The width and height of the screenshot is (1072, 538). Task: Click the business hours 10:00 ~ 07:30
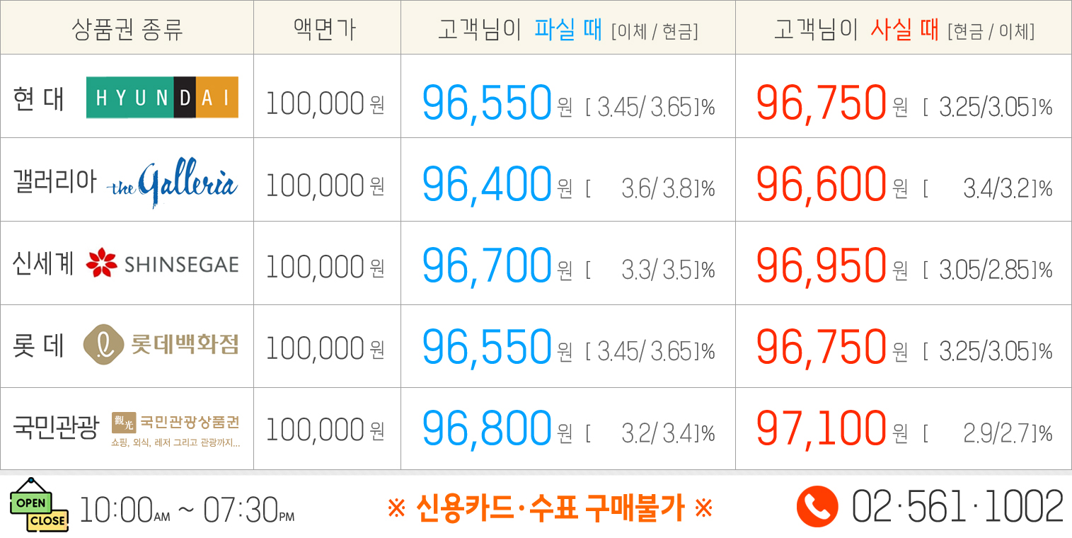pyautogui.click(x=187, y=510)
